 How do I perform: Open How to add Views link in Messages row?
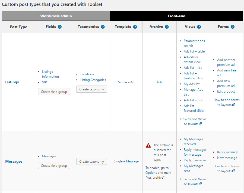pyautogui.click(x=193, y=182)
